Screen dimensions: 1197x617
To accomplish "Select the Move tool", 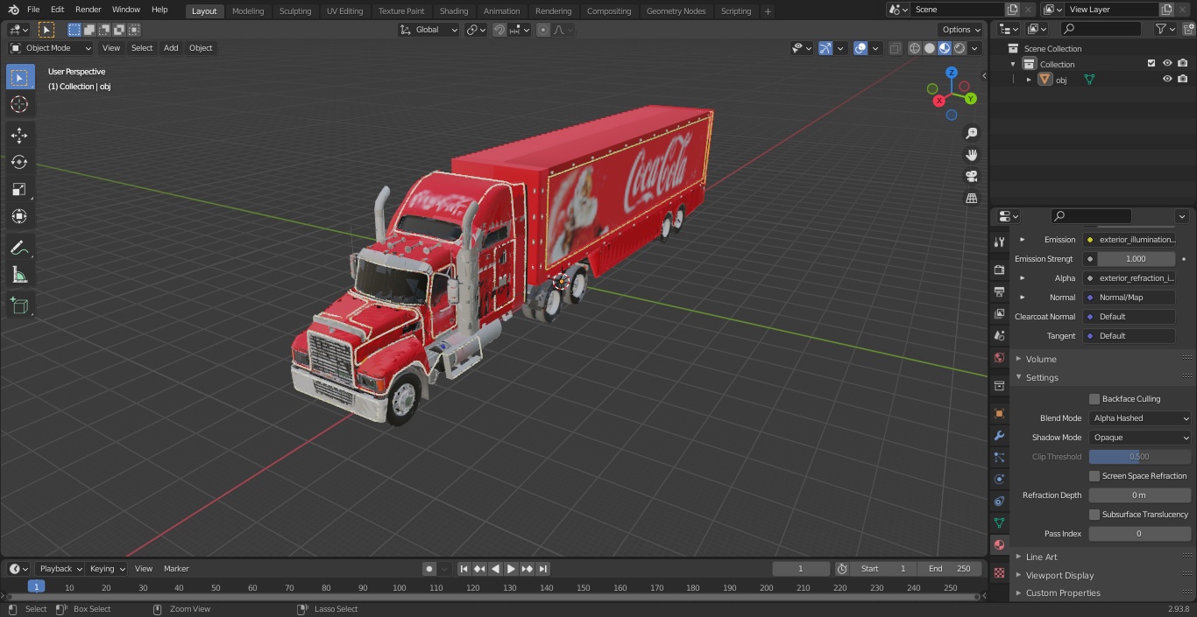I will click(19, 135).
